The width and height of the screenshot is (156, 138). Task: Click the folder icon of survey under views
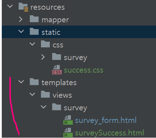coord(57,107)
